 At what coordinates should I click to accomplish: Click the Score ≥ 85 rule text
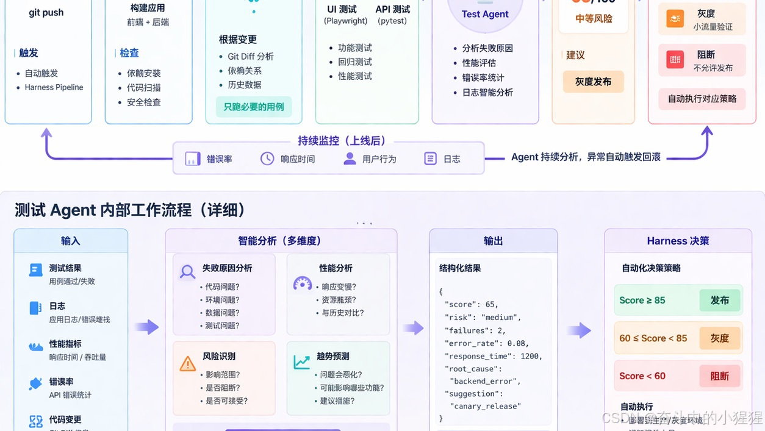point(642,301)
